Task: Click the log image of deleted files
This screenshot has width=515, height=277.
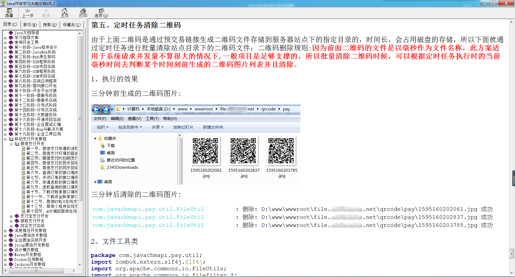Action: [293, 217]
